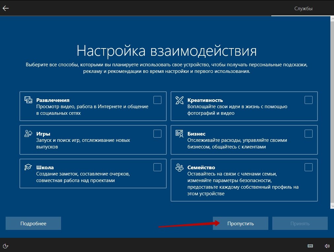Click the scrollbar down arrow
The image size is (334, 252).
pyautogui.click(x=332, y=205)
